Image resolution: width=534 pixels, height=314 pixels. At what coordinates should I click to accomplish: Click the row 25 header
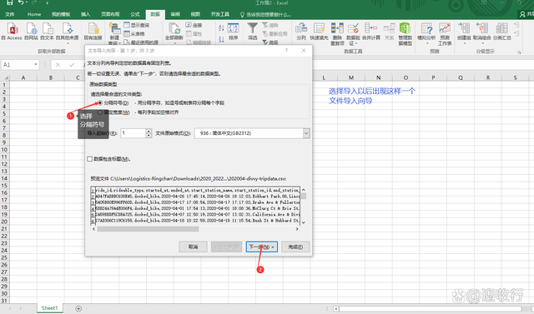point(4,257)
